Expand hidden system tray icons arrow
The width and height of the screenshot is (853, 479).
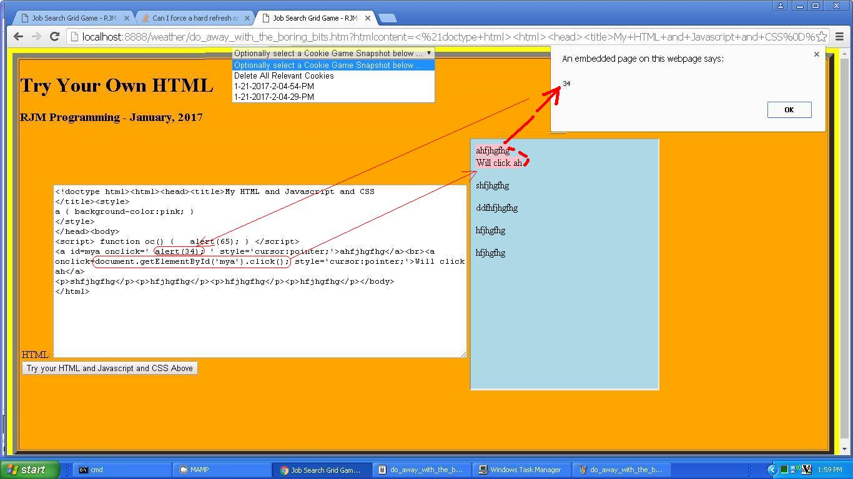coord(772,470)
